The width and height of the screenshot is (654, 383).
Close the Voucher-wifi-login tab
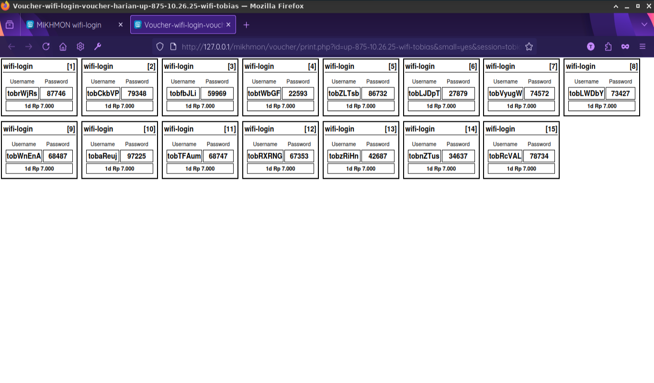[x=228, y=25]
